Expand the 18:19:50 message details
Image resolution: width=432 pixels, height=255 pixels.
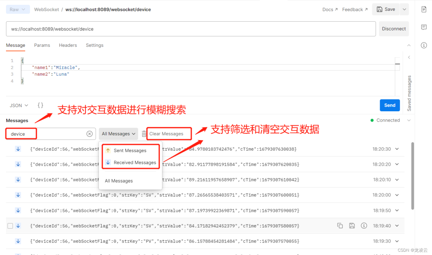click(397, 210)
